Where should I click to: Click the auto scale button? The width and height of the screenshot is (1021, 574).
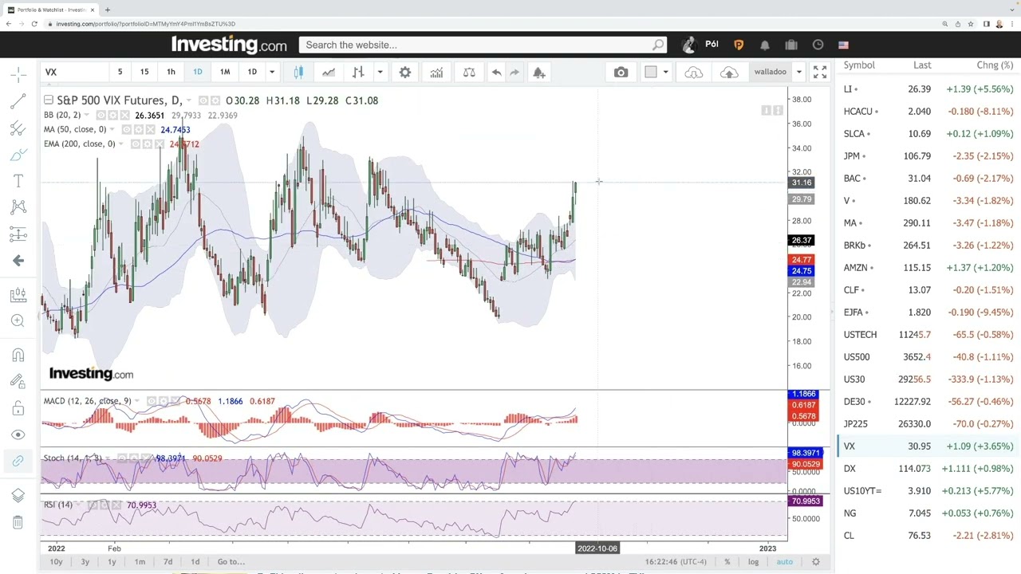tap(785, 562)
